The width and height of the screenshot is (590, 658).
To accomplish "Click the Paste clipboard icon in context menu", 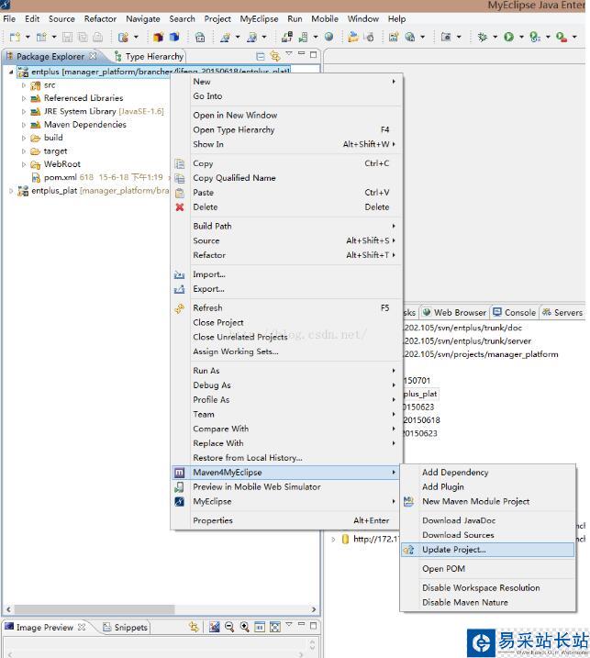I will point(179,193).
